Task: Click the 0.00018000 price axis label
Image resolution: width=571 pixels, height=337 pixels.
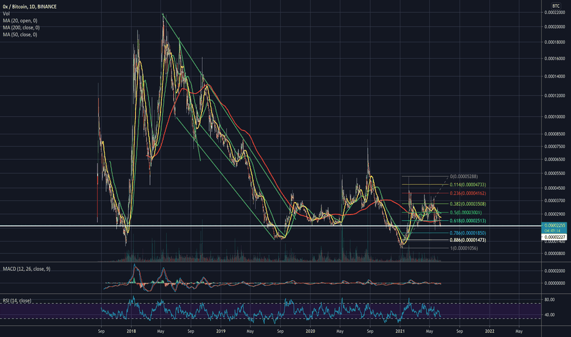Action: 555,42
